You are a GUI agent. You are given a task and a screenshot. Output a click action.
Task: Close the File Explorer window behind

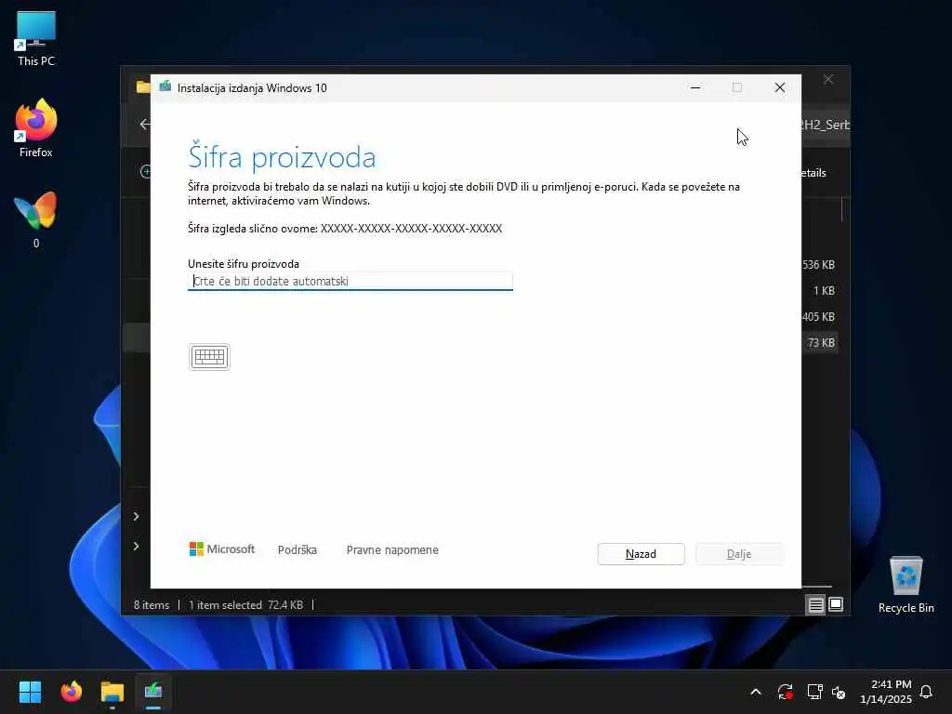tap(828, 80)
